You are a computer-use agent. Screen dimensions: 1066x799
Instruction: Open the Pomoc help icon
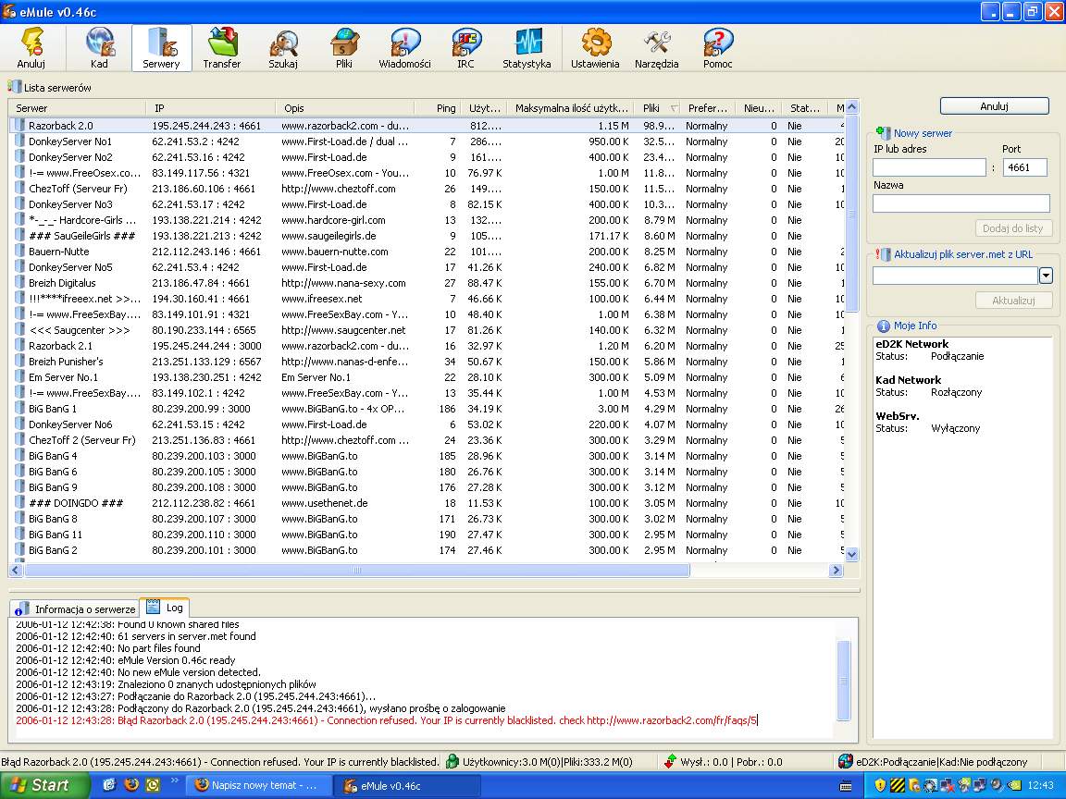tap(718, 47)
